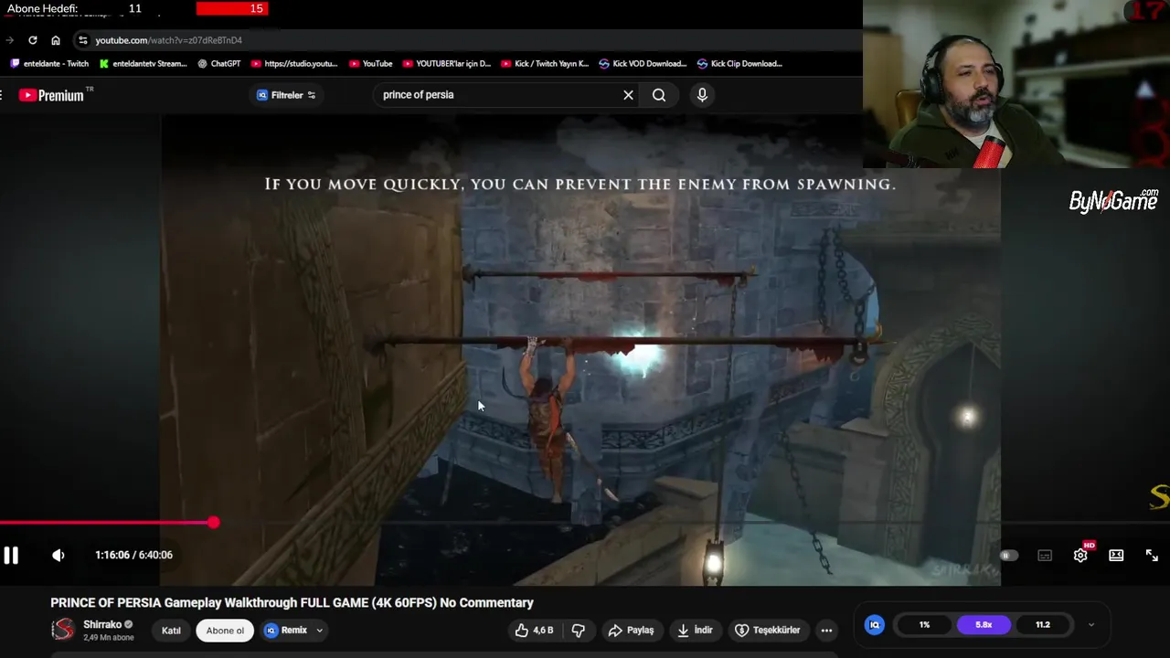Expand the Remix dropdown arrow
The image size is (1170, 658).
click(x=319, y=631)
